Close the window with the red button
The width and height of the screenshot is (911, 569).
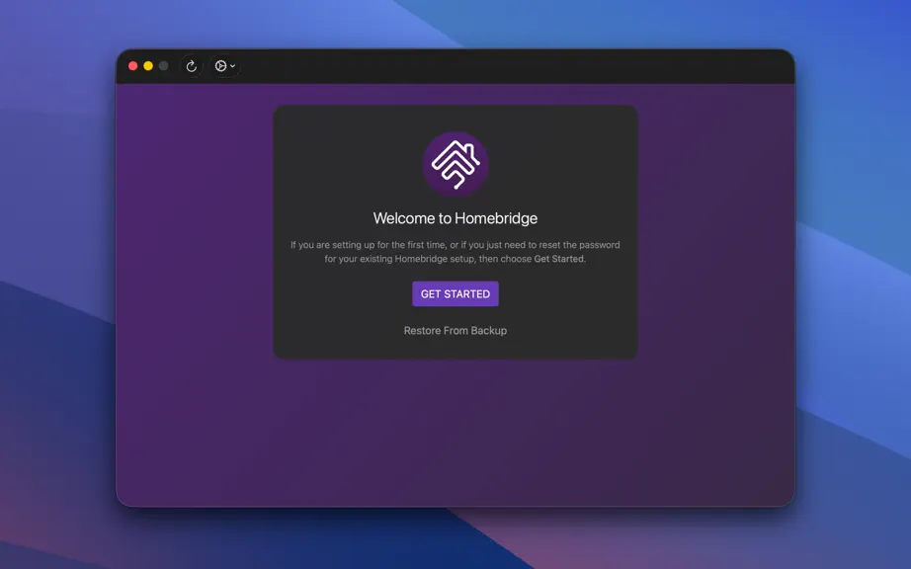[133, 66]
